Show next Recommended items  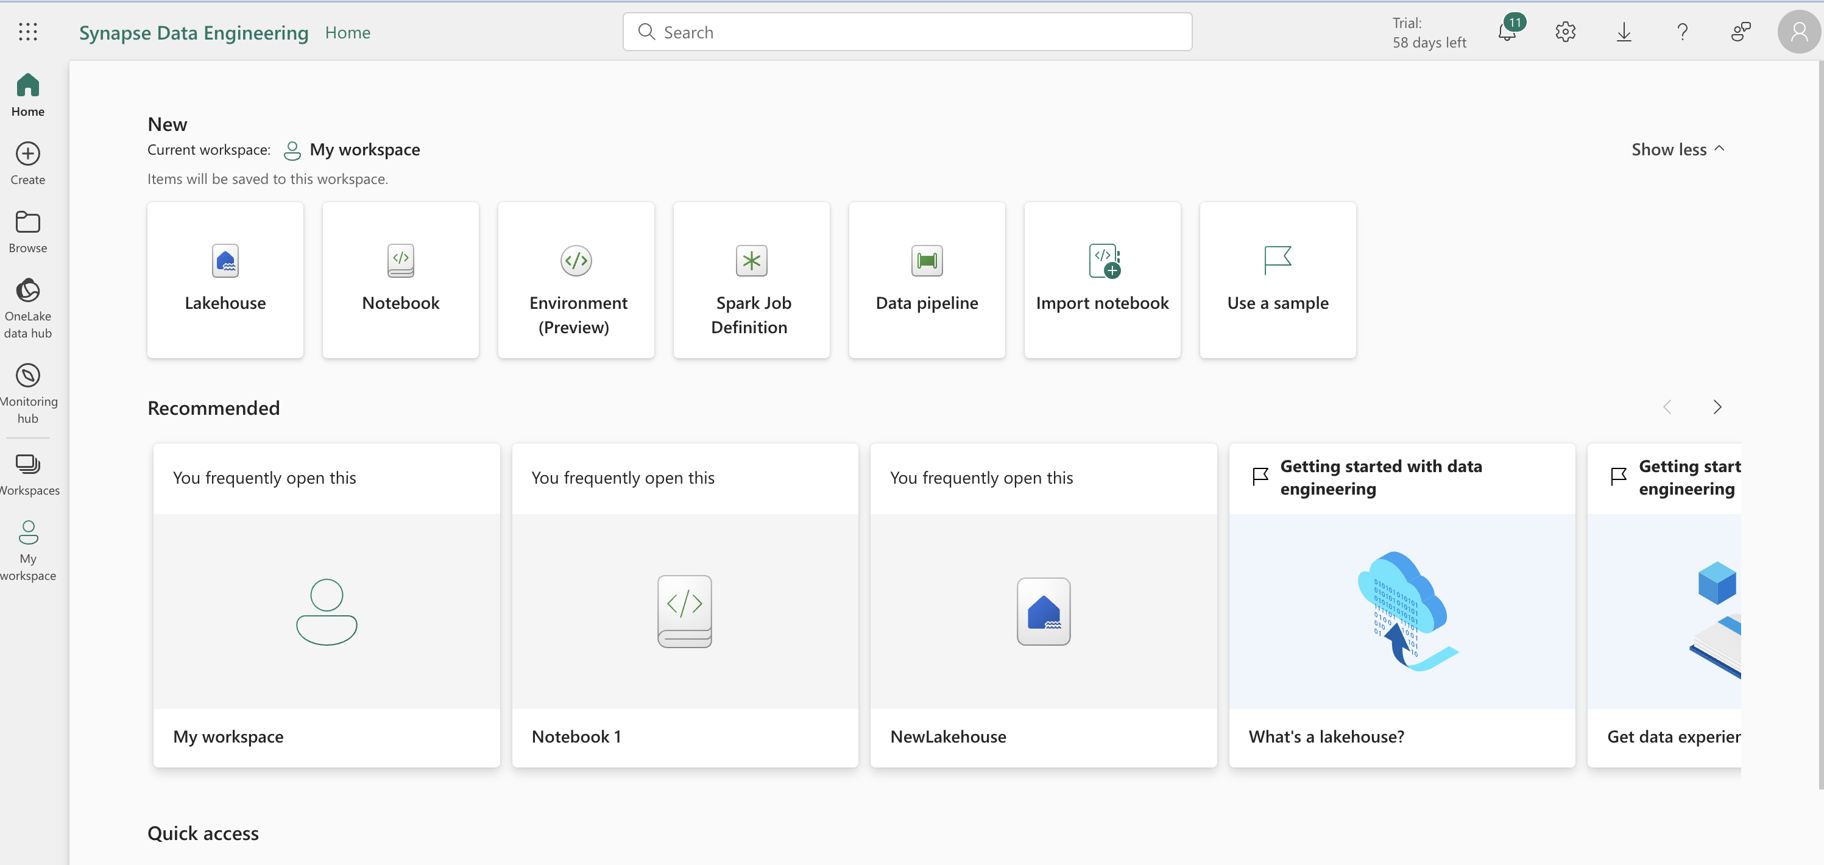[x=1717, y=407]
